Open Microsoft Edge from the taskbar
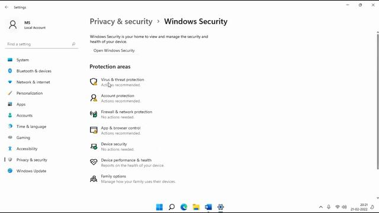 pos(184,207)
